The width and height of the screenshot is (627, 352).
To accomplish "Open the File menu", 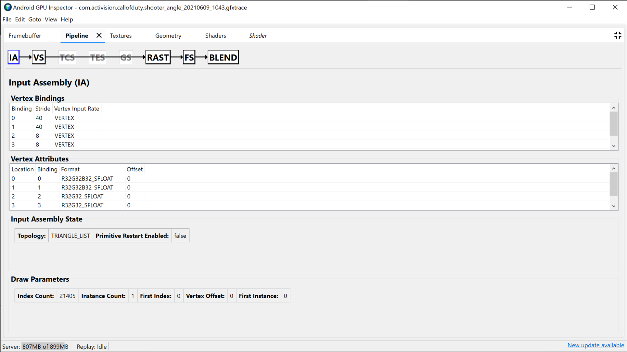I will (7, 19).
